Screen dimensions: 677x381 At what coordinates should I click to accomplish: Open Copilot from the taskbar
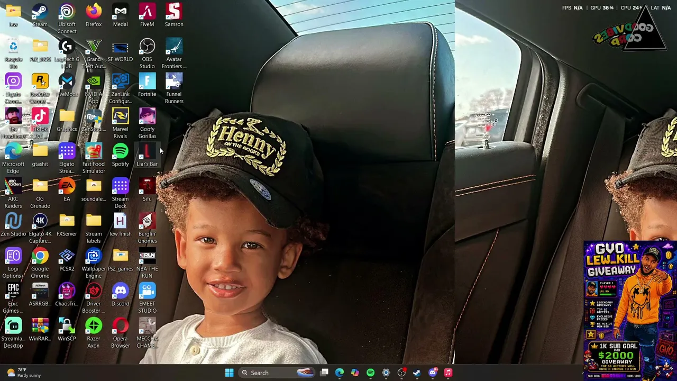[355, 373]
